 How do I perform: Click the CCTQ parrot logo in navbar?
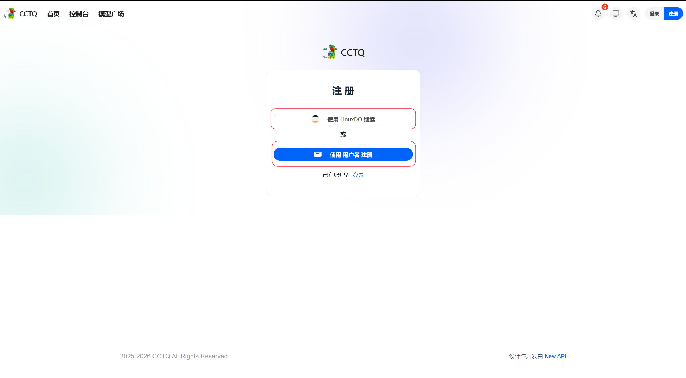point(10,13)
